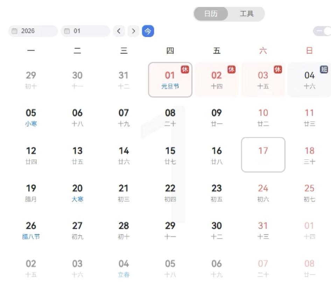This screenshot has height=284, width=331.
Task: Select February 08 廿一
Action: tap(309, 268)
